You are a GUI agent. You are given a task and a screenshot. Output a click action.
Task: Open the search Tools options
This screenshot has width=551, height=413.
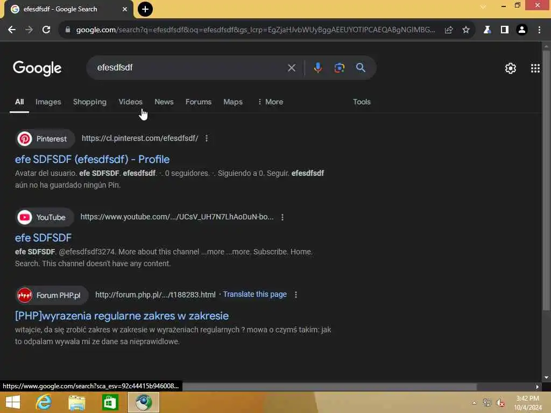click(x=362, y=102)
